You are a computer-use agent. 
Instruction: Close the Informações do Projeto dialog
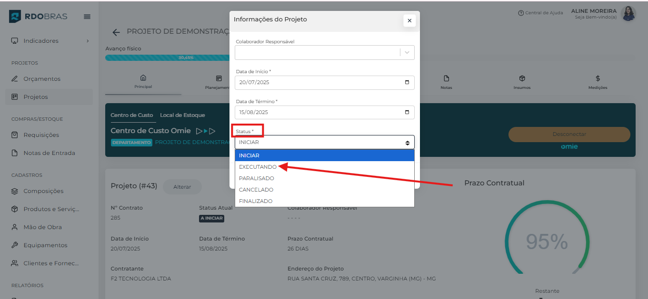tap(409, 20)
